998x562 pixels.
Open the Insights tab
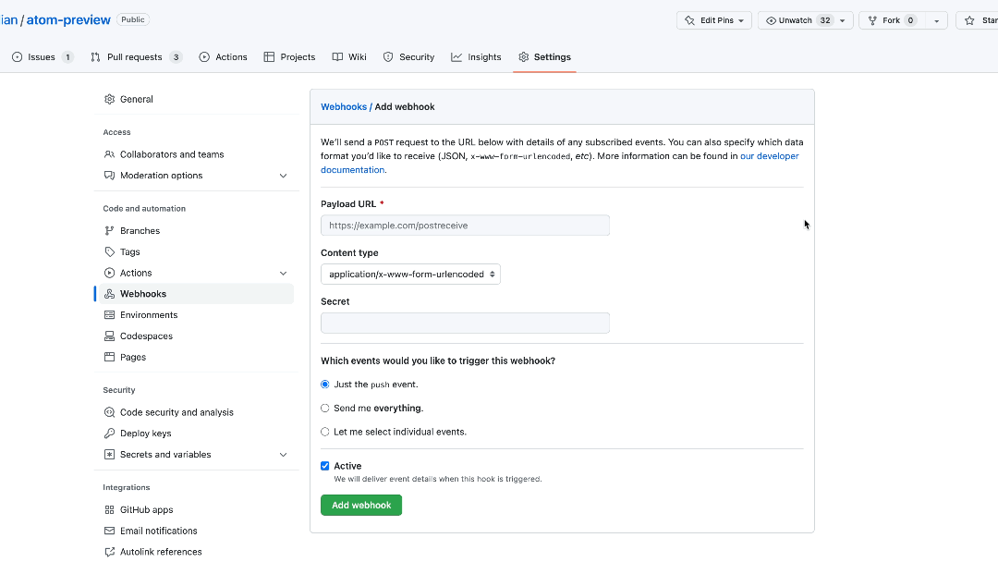(476, 57)
